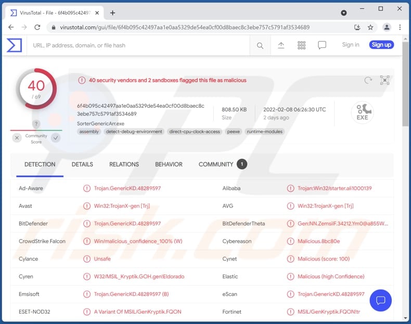Reload the page with refresh icon
Image resolution: width=411 pixels, height=324 pixels.
click(x=37, y=27)
